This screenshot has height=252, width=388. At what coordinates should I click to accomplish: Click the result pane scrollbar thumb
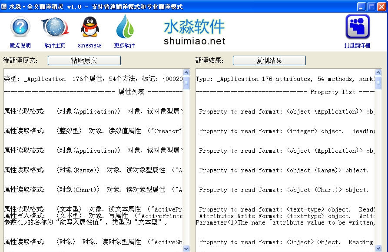click(378, 83)
